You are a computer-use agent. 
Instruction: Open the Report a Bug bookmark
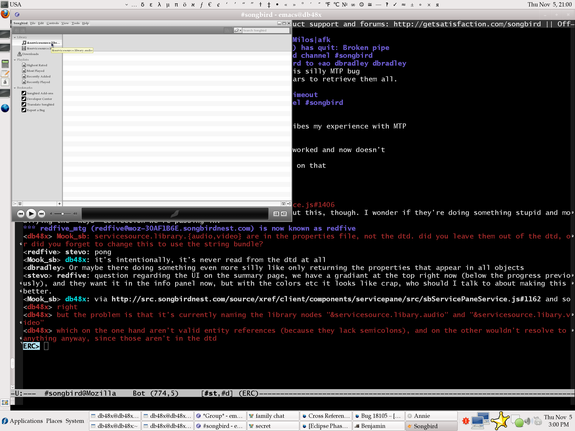[33, 110]
